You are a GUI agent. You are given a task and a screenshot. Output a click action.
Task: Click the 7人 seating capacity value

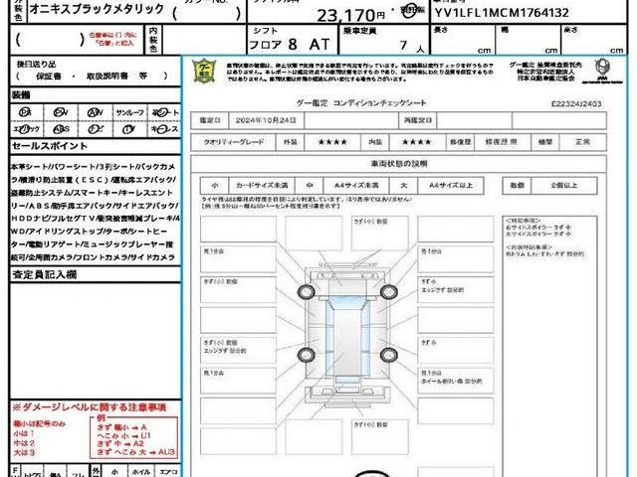click(411, 46)
